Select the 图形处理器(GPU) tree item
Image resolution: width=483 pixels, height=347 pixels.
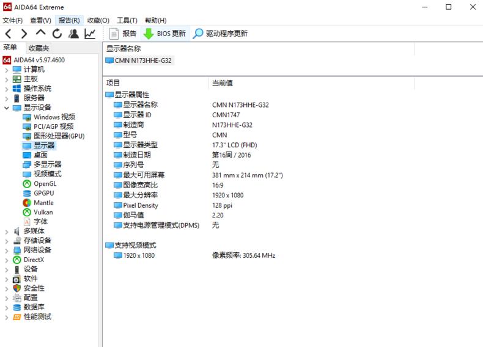54,136
